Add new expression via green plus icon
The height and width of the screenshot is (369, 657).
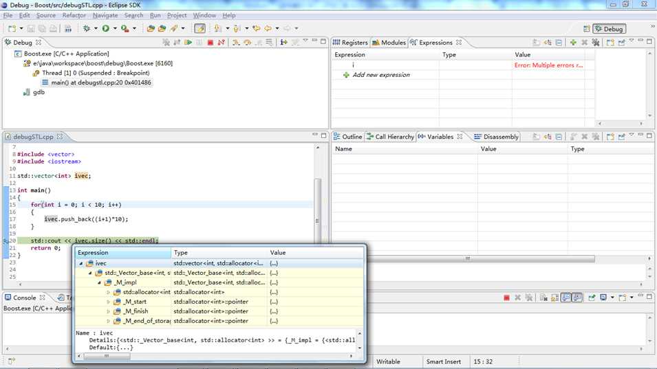573,42
